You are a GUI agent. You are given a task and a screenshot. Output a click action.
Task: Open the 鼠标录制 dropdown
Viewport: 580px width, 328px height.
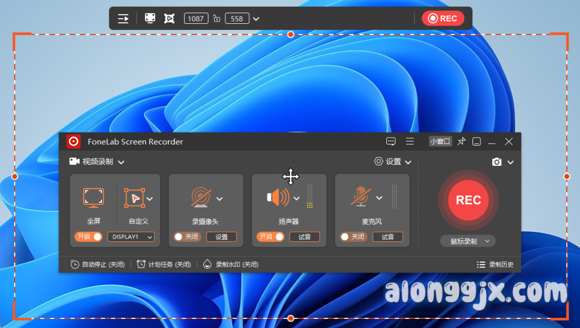(468, 241)
